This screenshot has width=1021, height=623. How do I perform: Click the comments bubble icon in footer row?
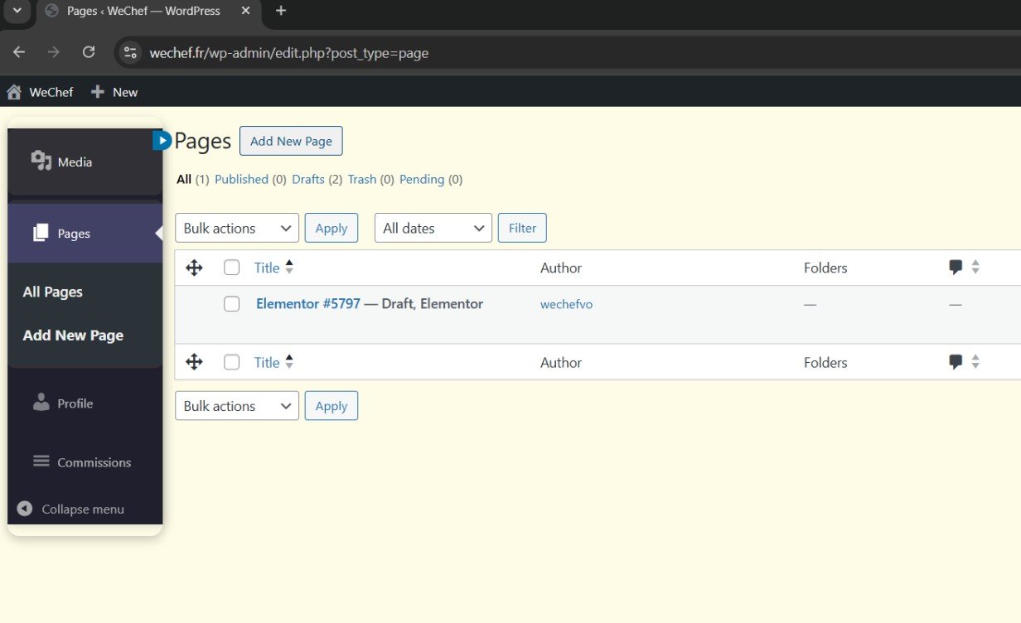pos(956,362)
